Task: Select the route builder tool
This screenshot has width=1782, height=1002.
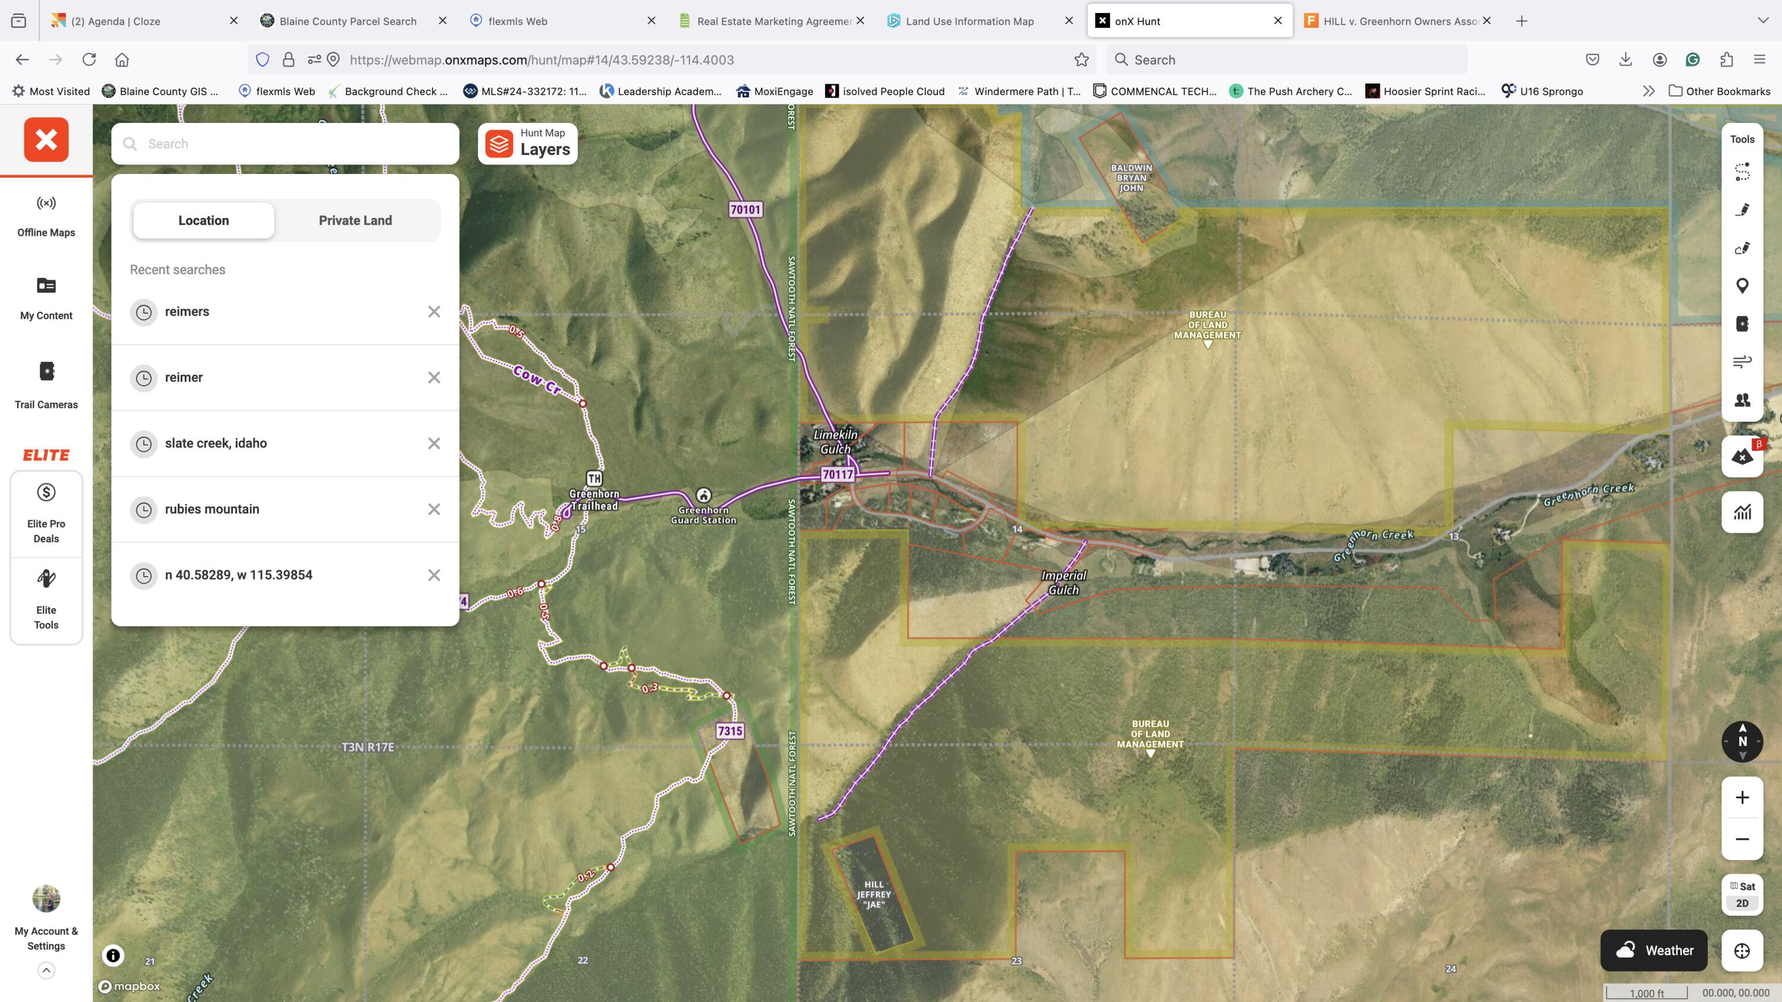Action: click(x=1742, y=172)
